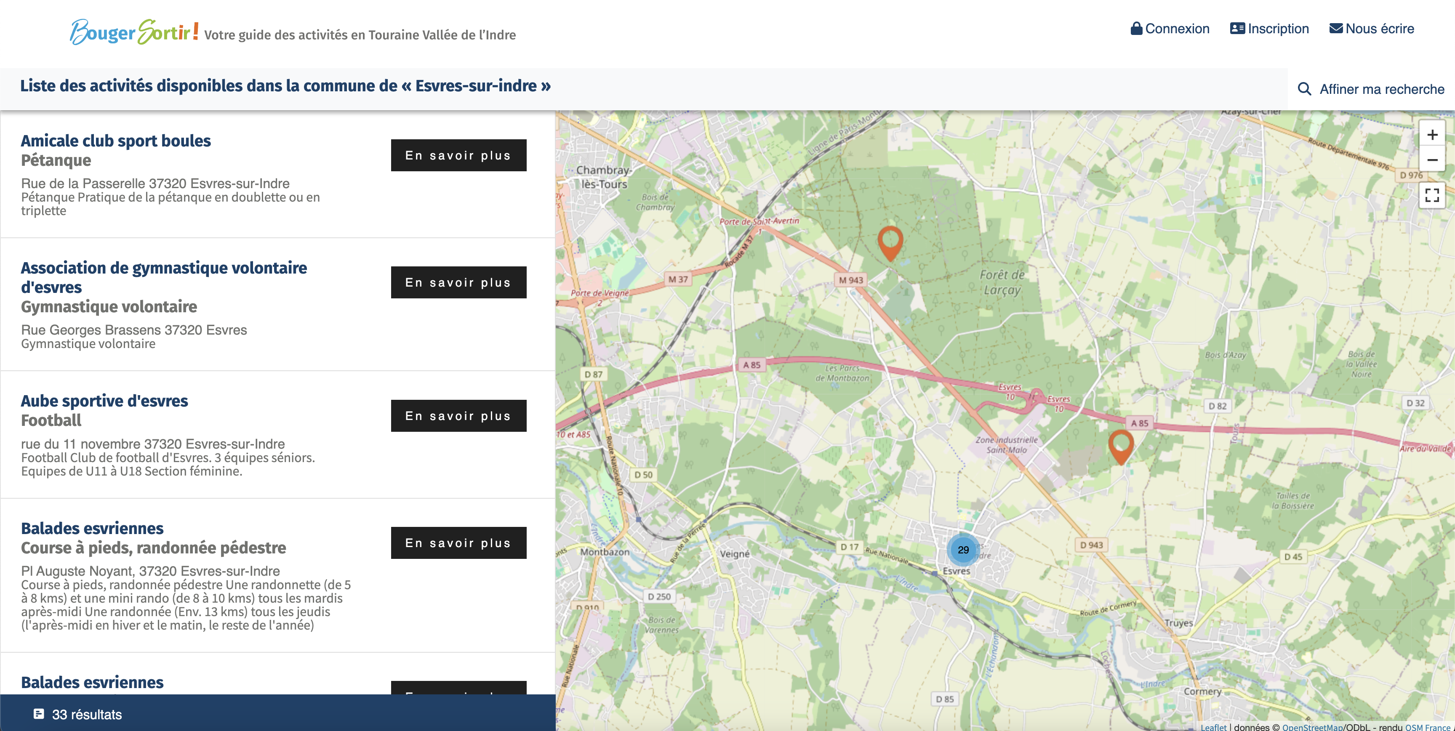Click the results list icon in footer bar
This screenshot has width=1455, height=731.
38,714
